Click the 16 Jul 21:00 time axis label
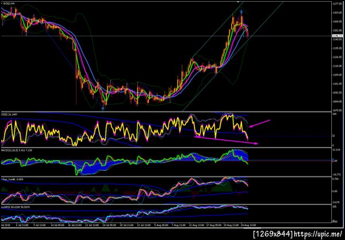The width and height of the screenshot is (345, 240). point(75,225)
